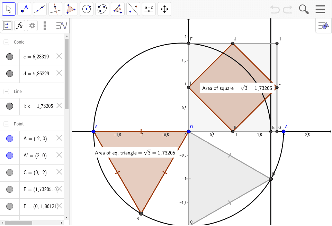This screenshot has height=226, width=332.
Task: Select the Angle measurement tool
Action: coord(117,9)
